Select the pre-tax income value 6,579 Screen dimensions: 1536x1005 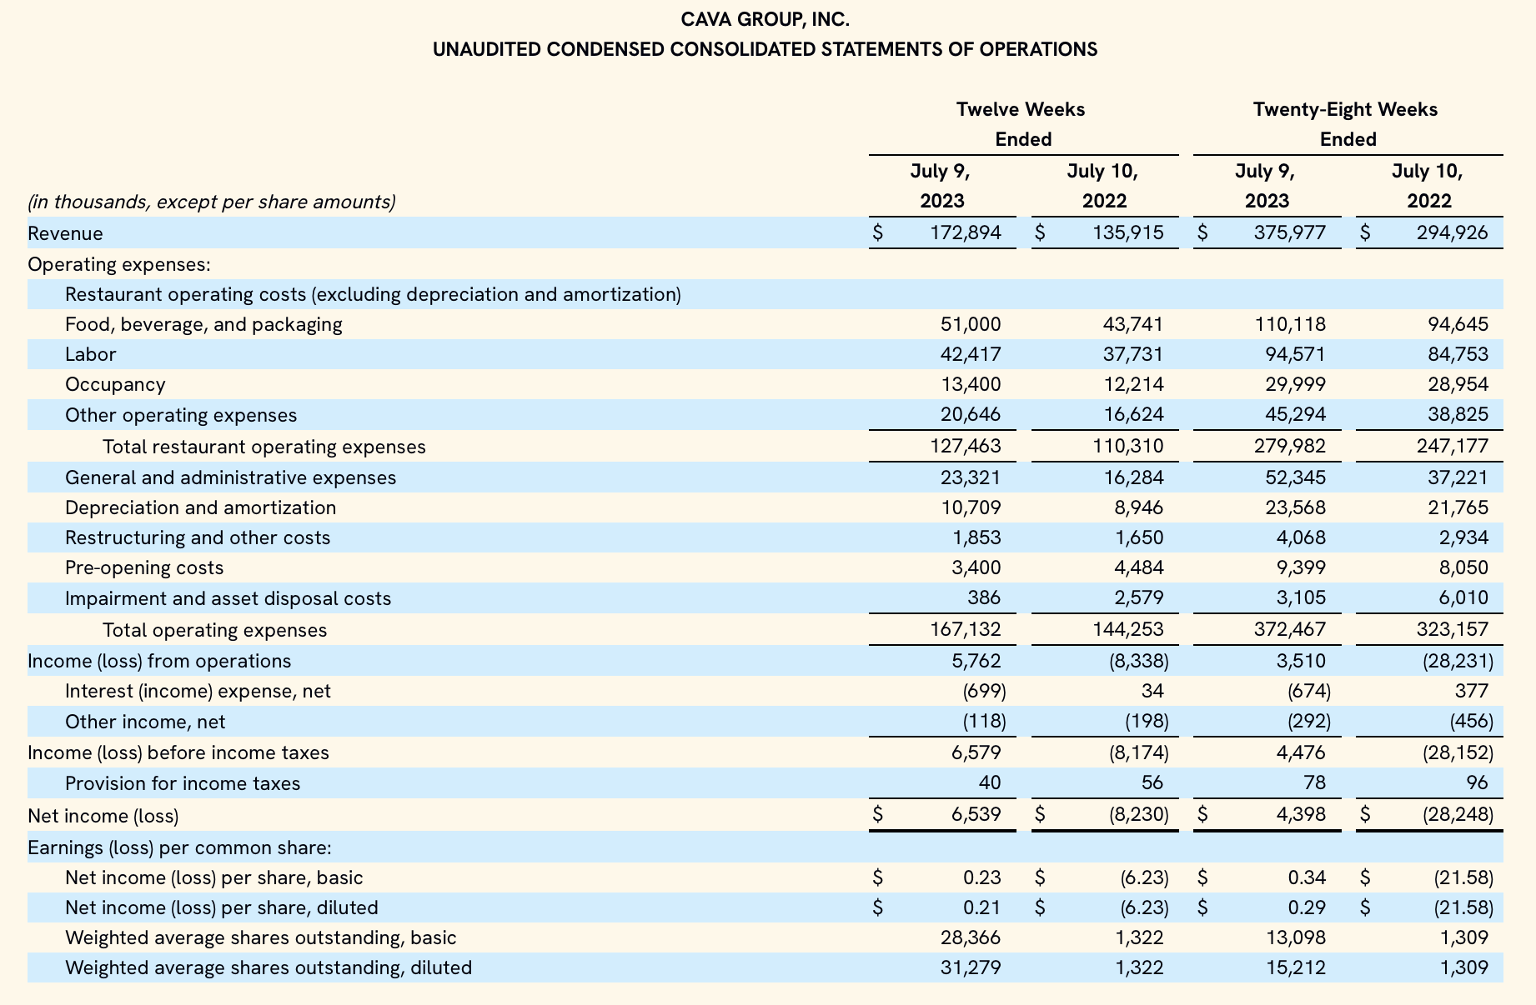[x=975, y=752]
